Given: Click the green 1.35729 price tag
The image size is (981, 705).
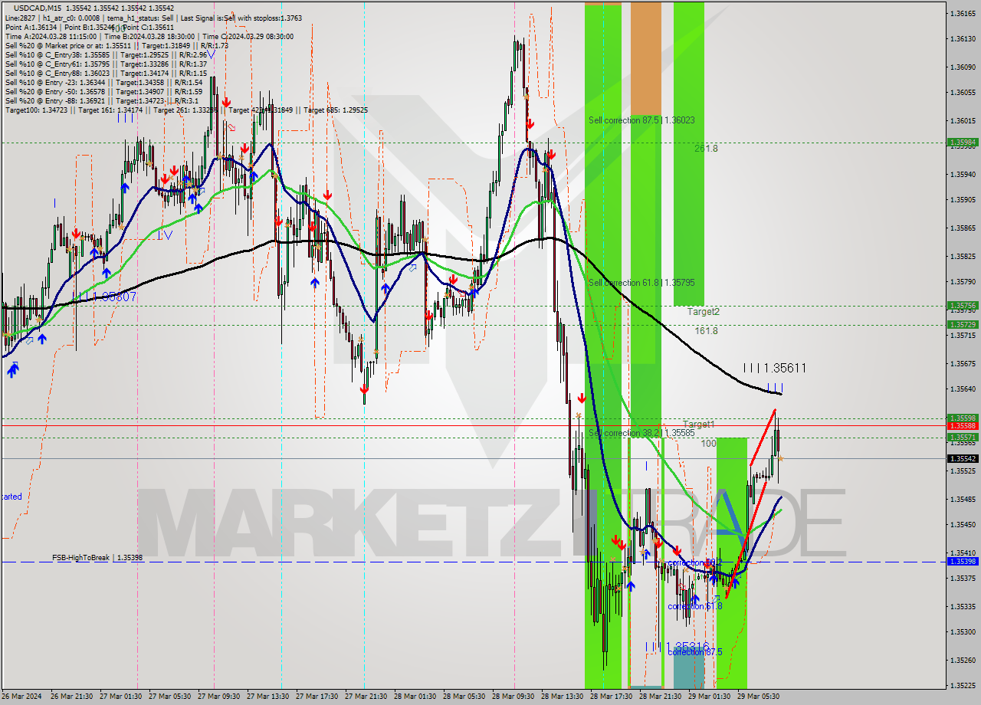Looking at the screenshot, I should click(x=963, y=325).
